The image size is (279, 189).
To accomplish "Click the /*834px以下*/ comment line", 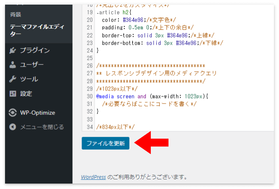I will (x=115, y=127).
